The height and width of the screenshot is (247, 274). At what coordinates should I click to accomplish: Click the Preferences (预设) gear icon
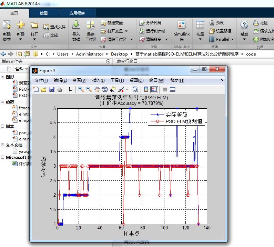(212, 23)
